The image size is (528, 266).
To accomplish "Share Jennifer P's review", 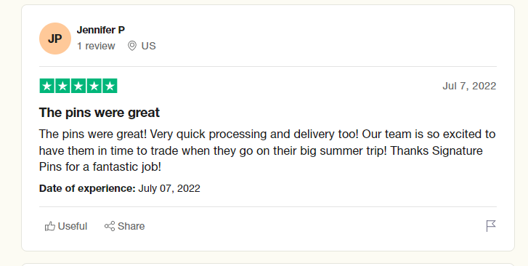I will click(x=125, y=226).
